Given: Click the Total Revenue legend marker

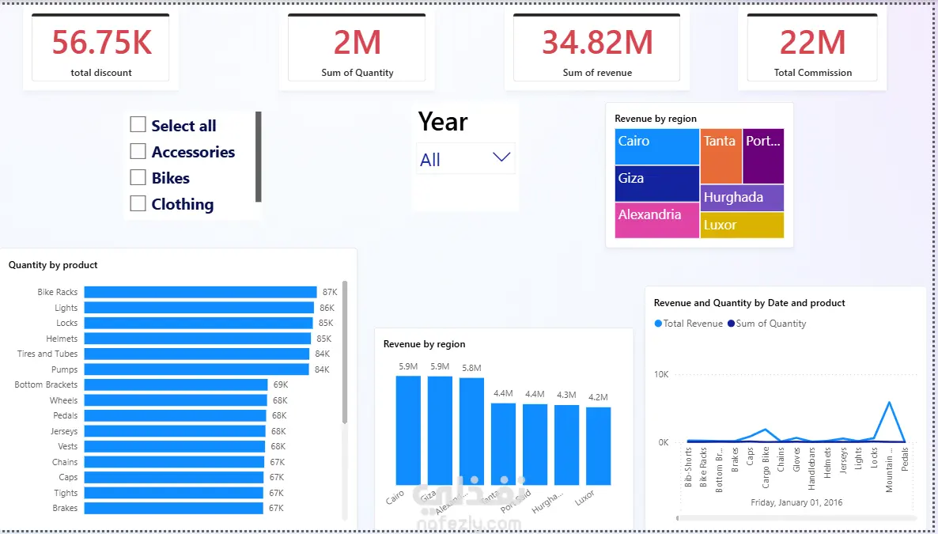Looking at the screenshot, I should (x=658, y=324).
